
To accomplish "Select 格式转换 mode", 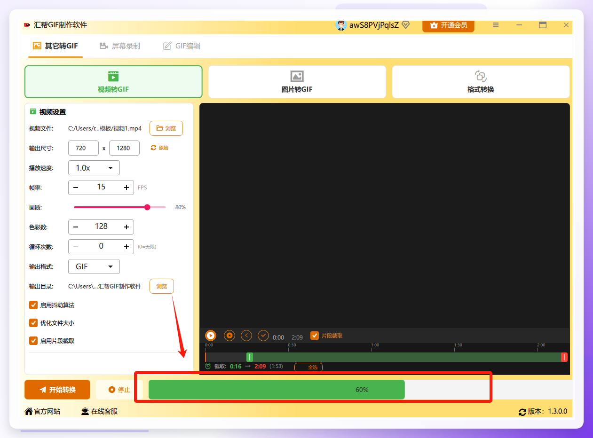I will [x=481, y=82].
